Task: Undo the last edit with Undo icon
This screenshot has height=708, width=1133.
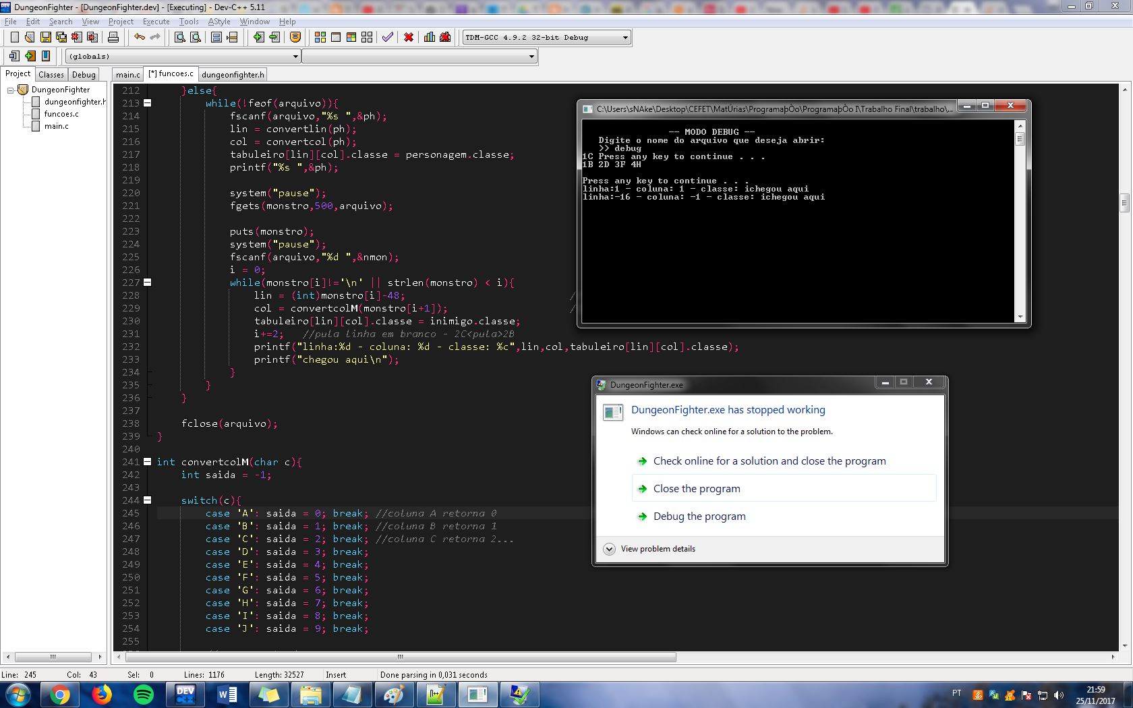Action: 140,37
